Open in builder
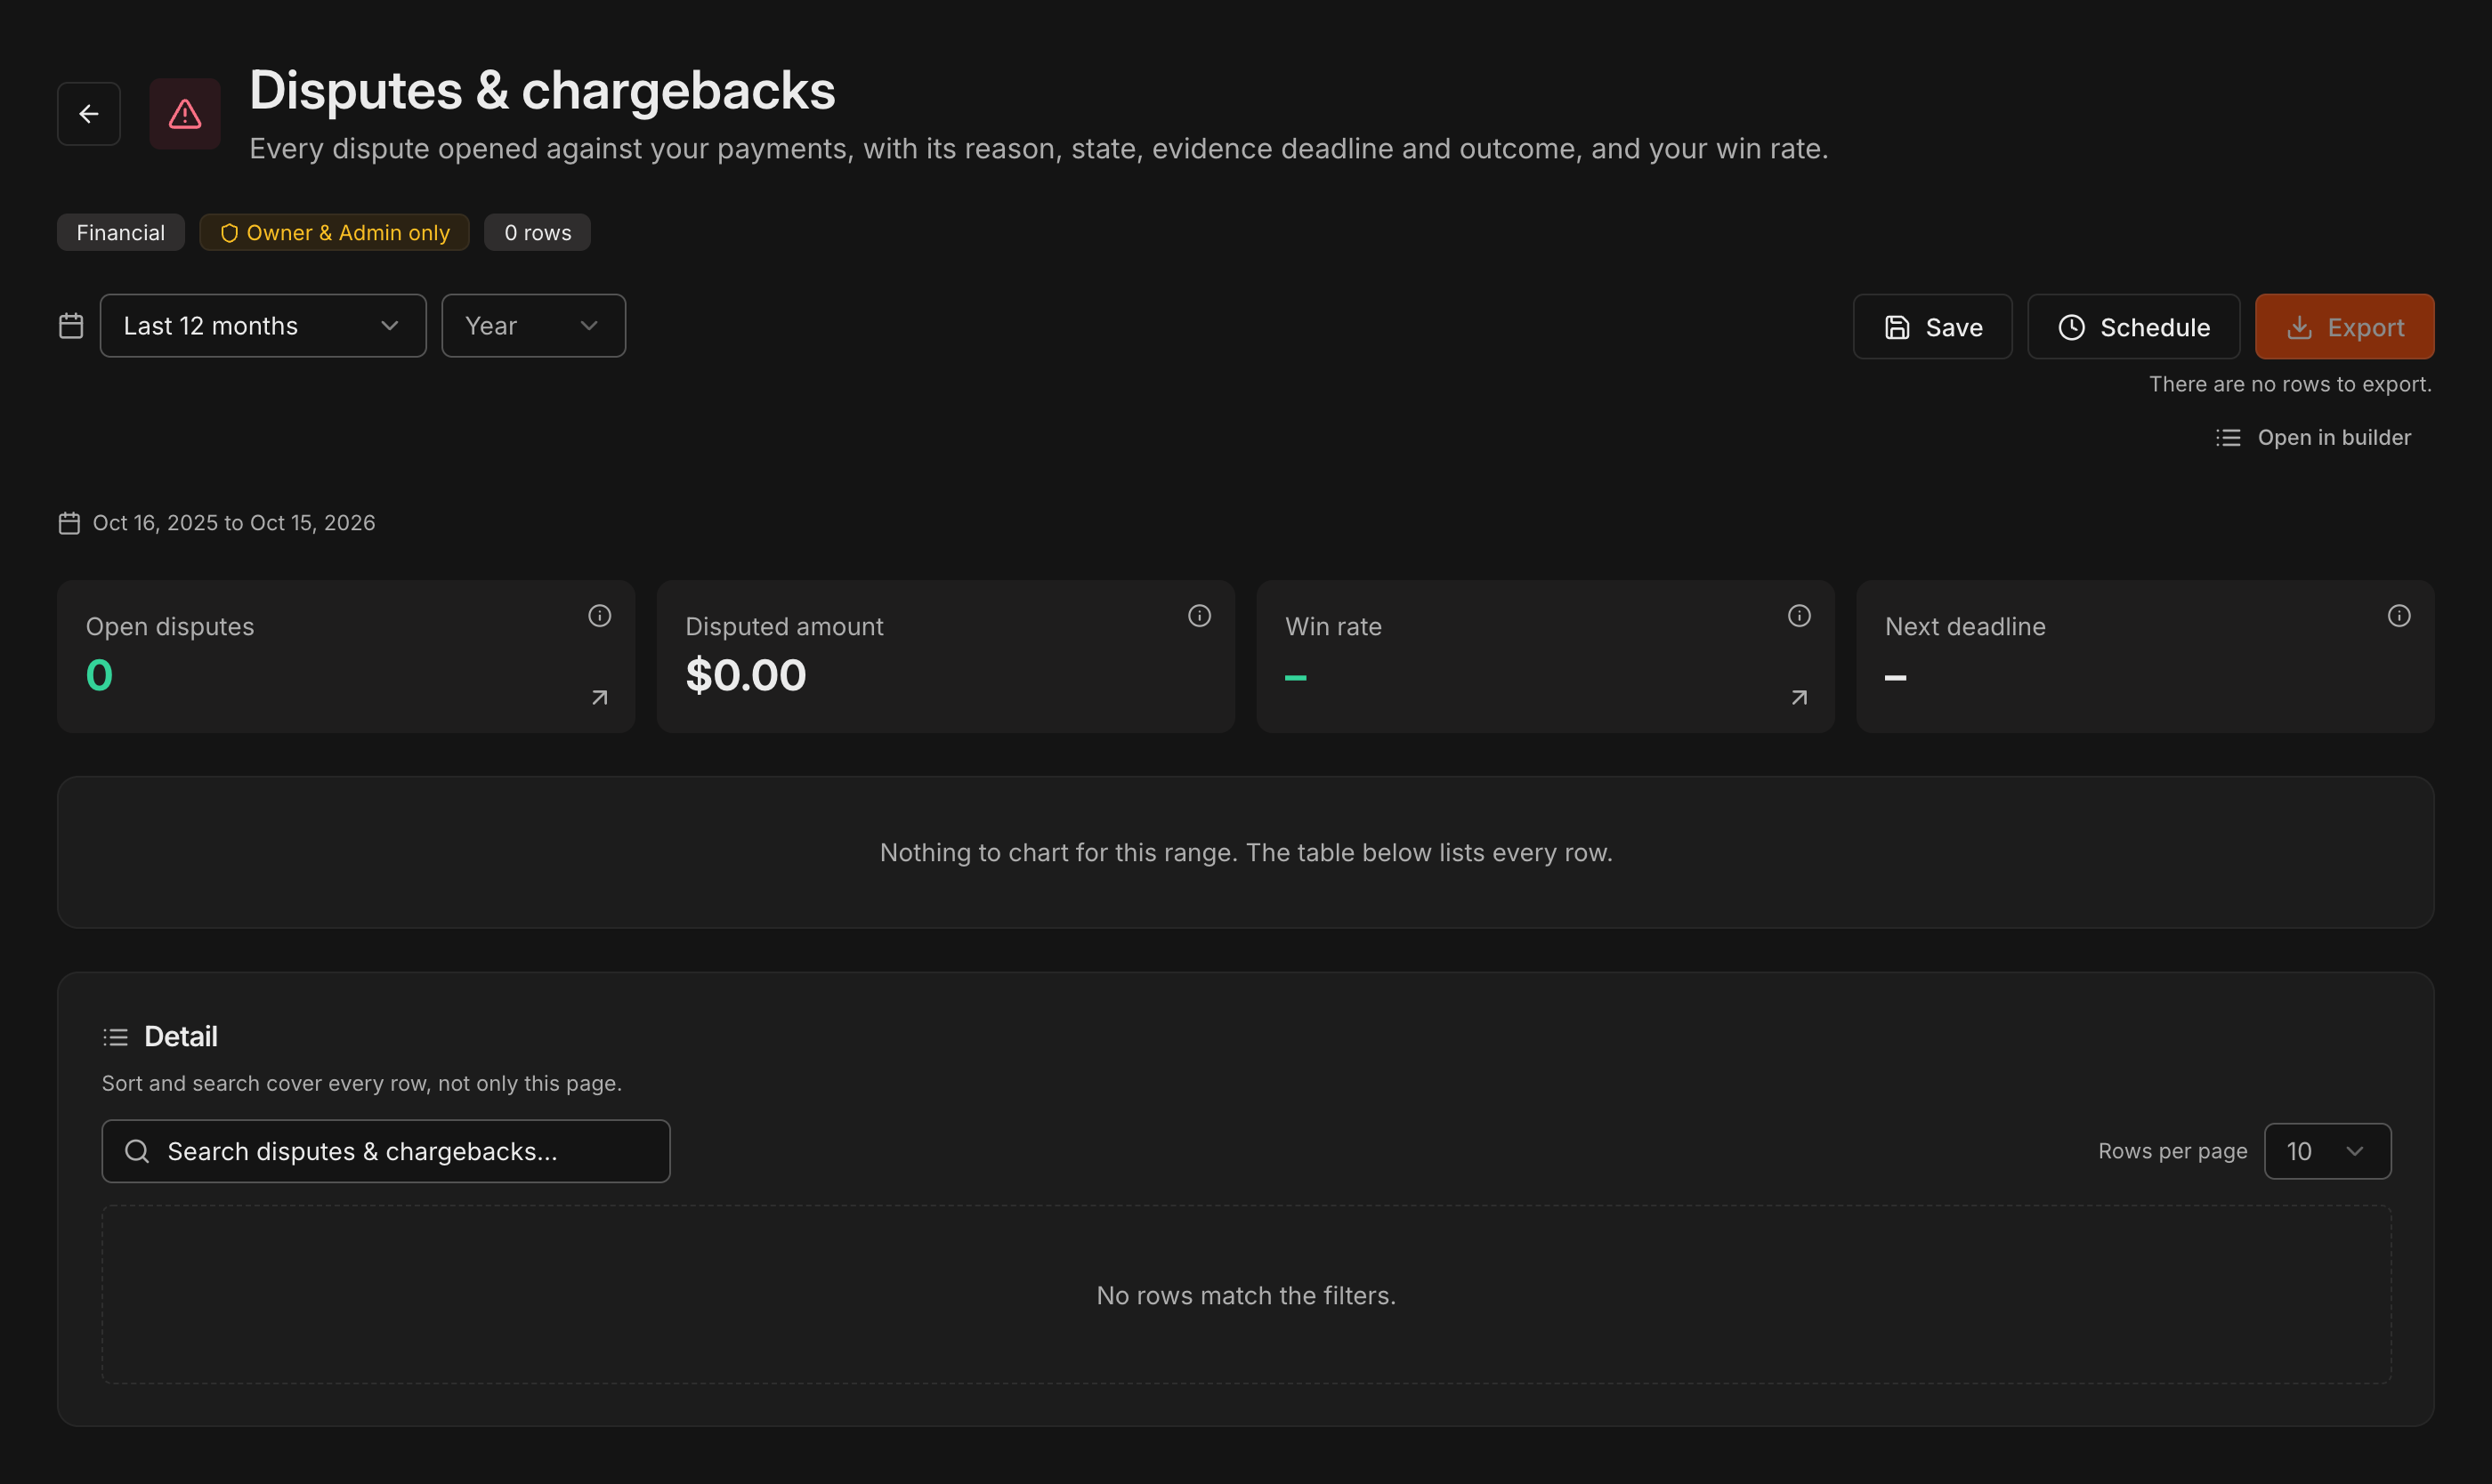The height and width of the screenshot is (1484, 2492). (2313, 438)
